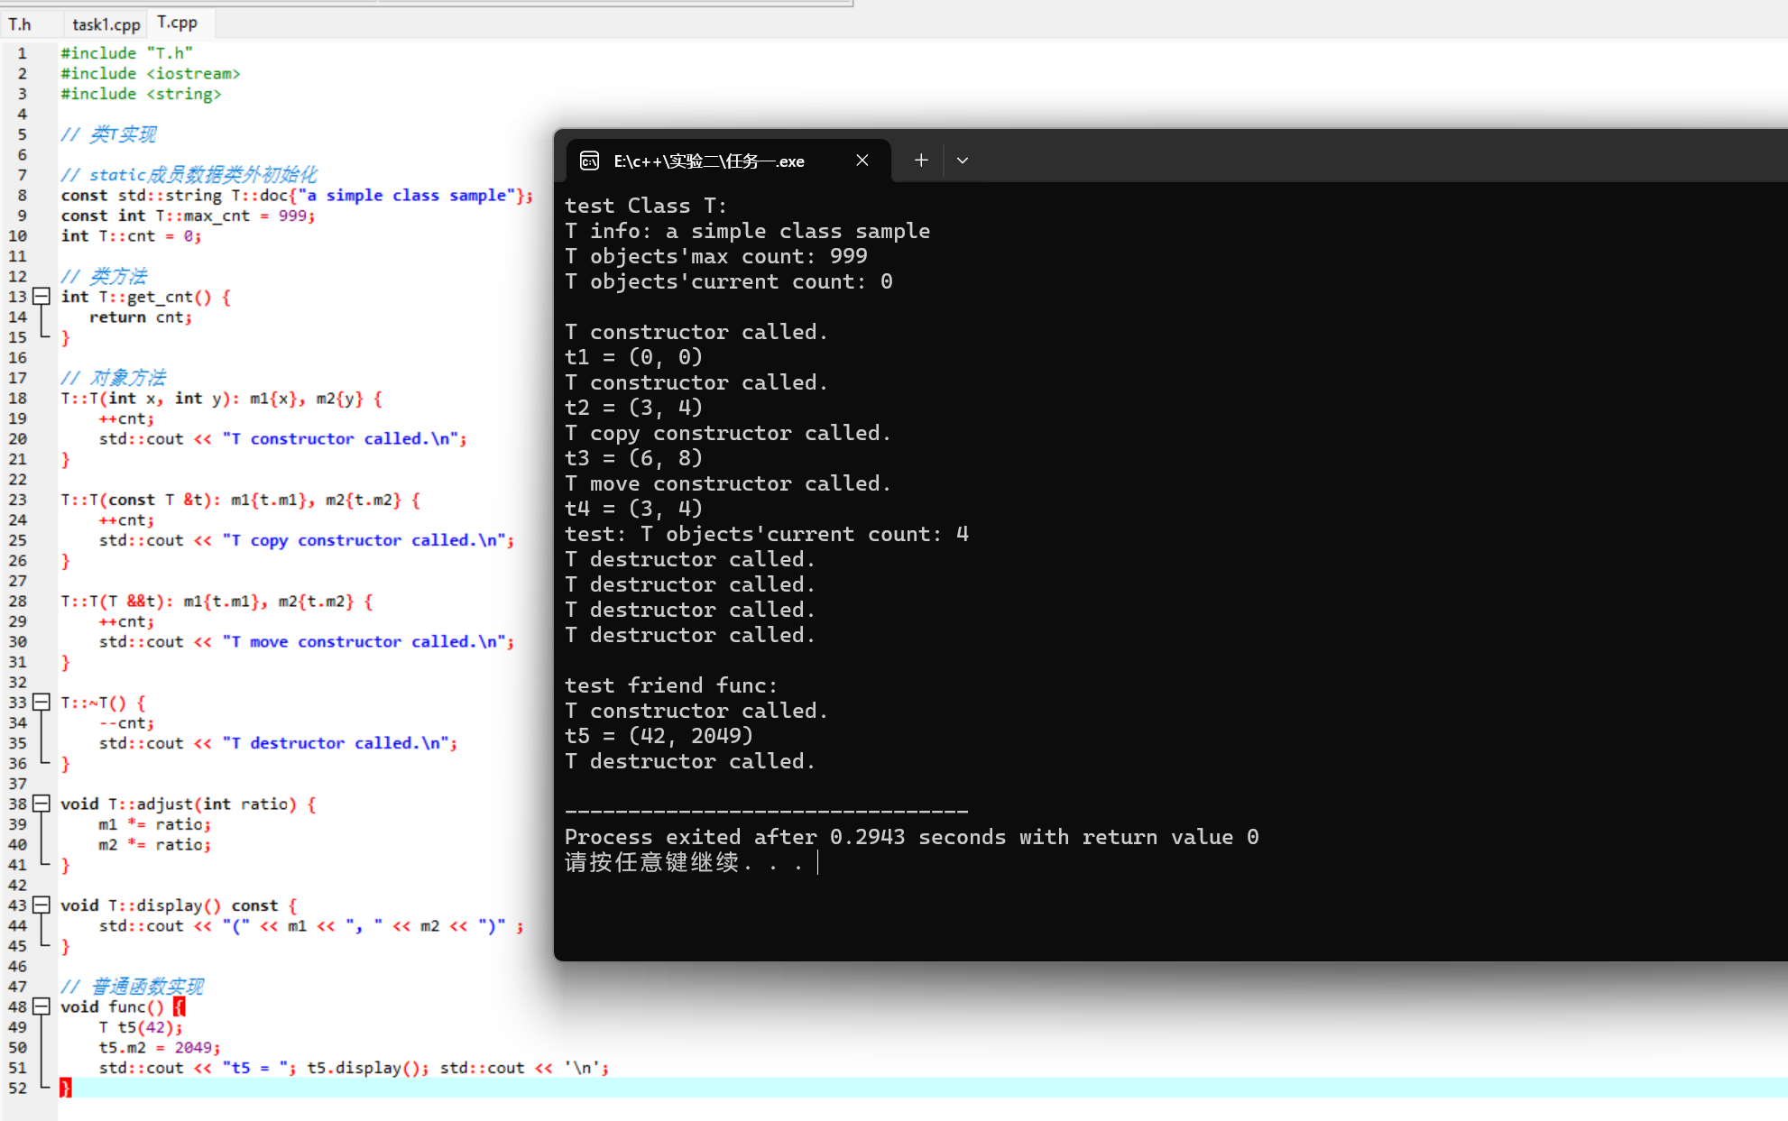The image size is (1788, 1121).
Task: Select the T.cpp editor tab
Action: 177,23
